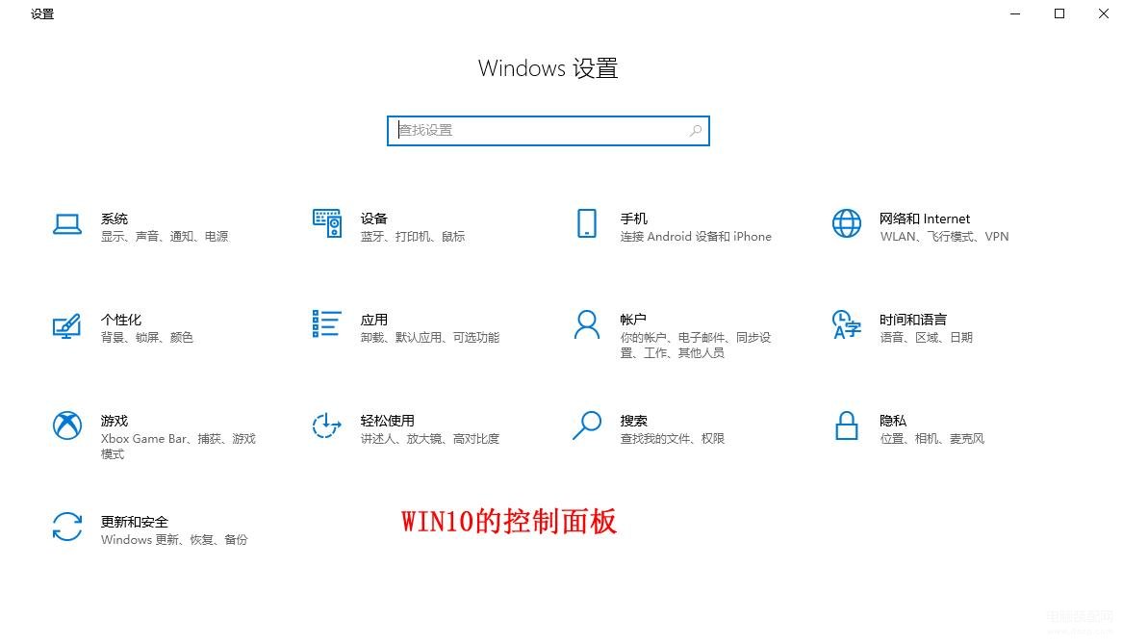
Task: Open the Accounts person icon
Action: 587,324
